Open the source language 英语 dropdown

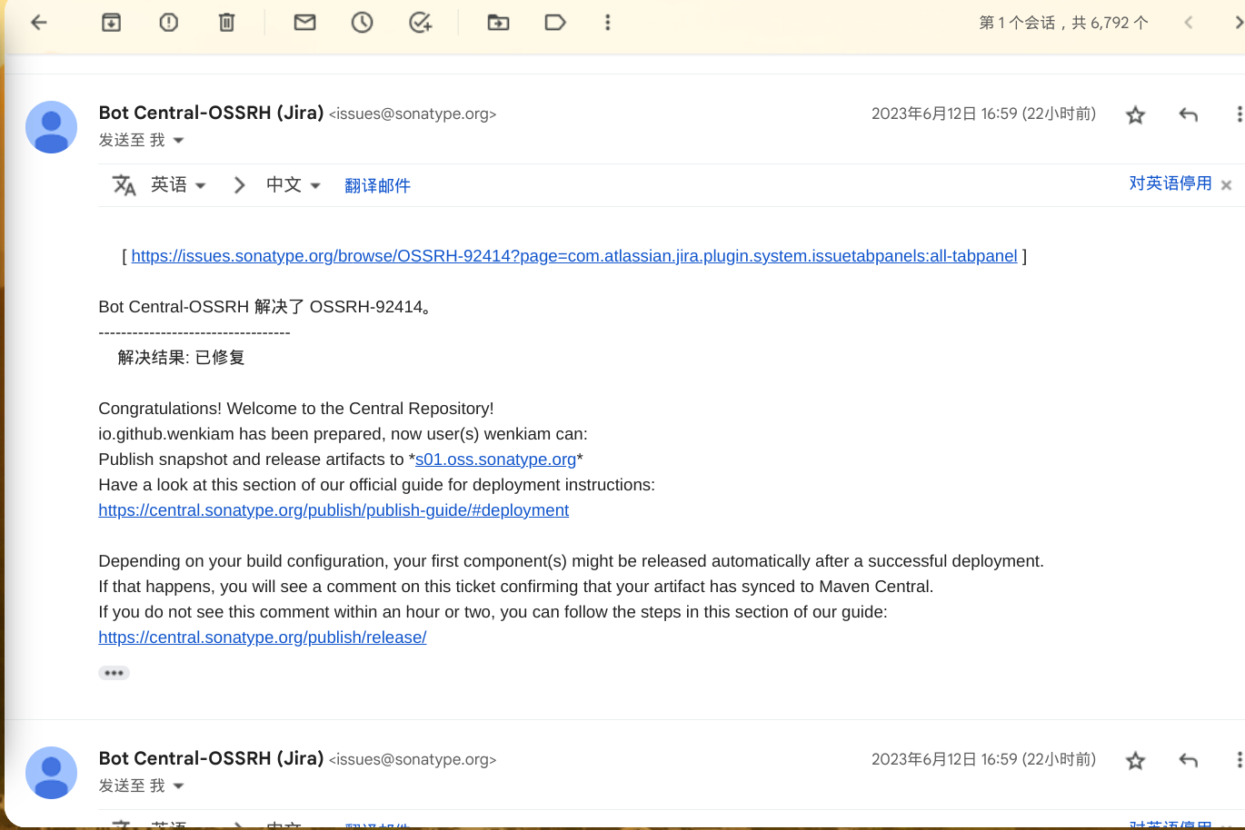178,185
